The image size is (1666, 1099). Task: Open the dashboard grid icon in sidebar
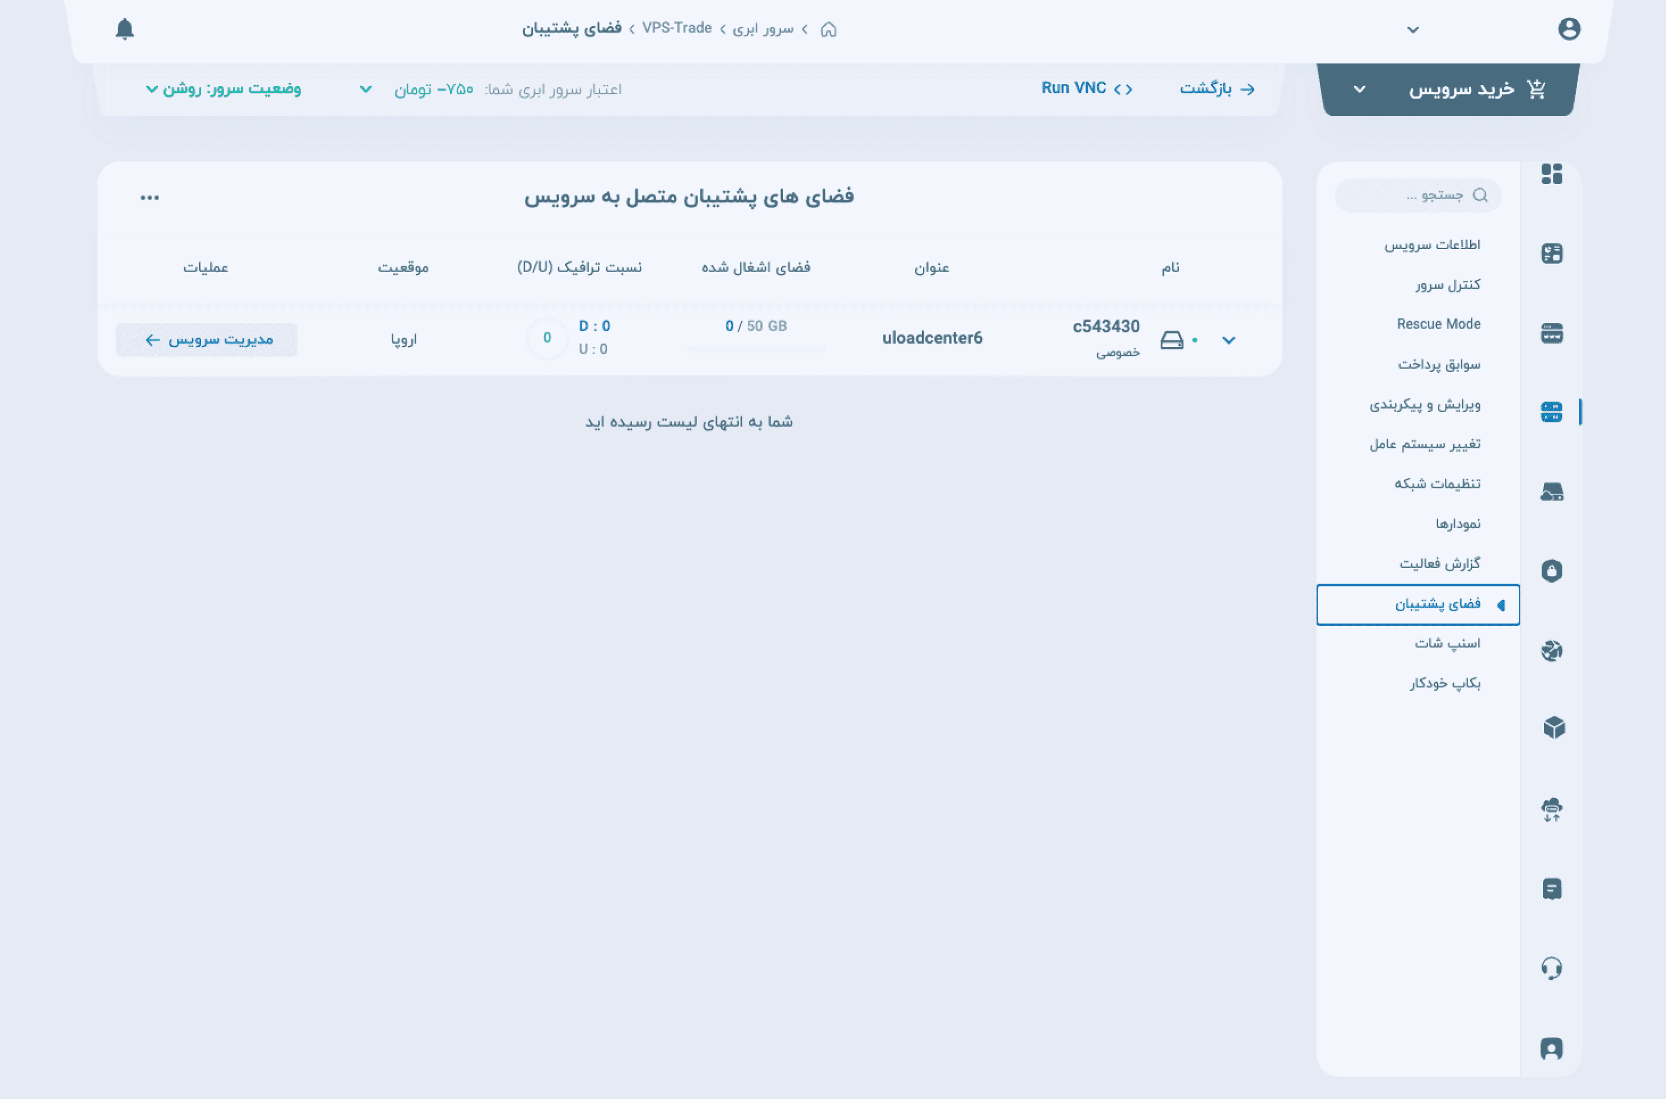click(1551, 174)
